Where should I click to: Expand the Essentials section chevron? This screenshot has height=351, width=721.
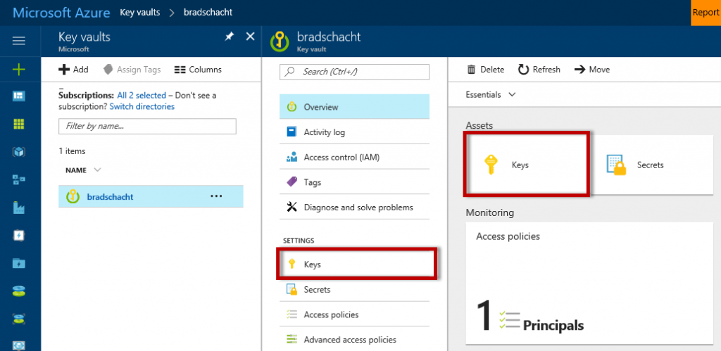[x=512, y=94]
